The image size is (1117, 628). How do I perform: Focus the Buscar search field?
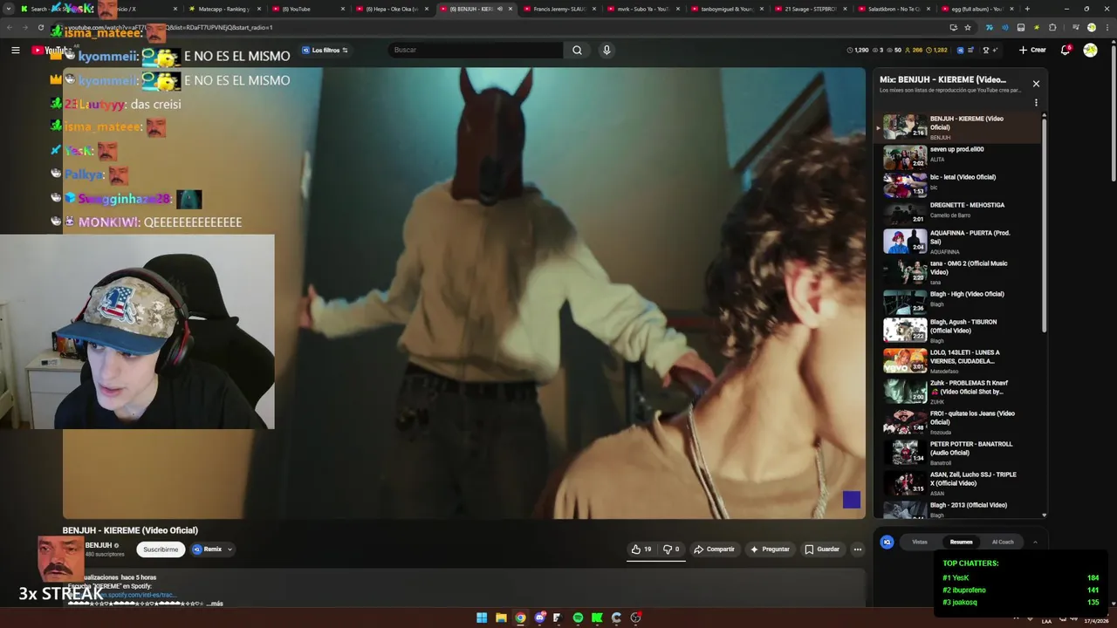(x=476, y=50)
